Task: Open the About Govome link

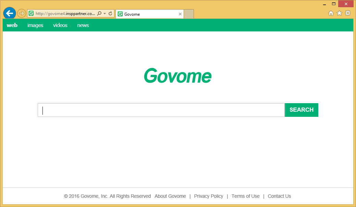Action: (170, 196)
